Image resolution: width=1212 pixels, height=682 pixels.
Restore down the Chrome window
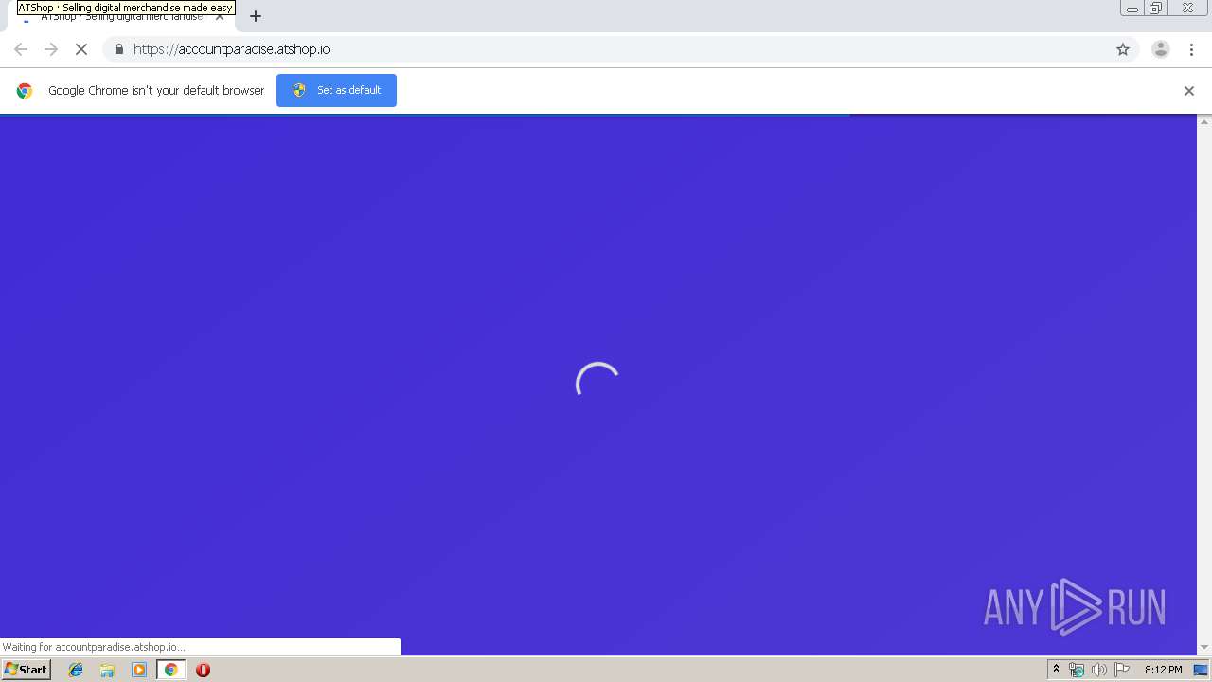(x=1155, y=9)
